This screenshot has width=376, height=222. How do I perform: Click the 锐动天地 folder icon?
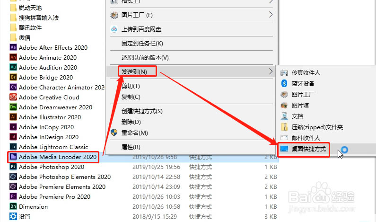[13, 8]
